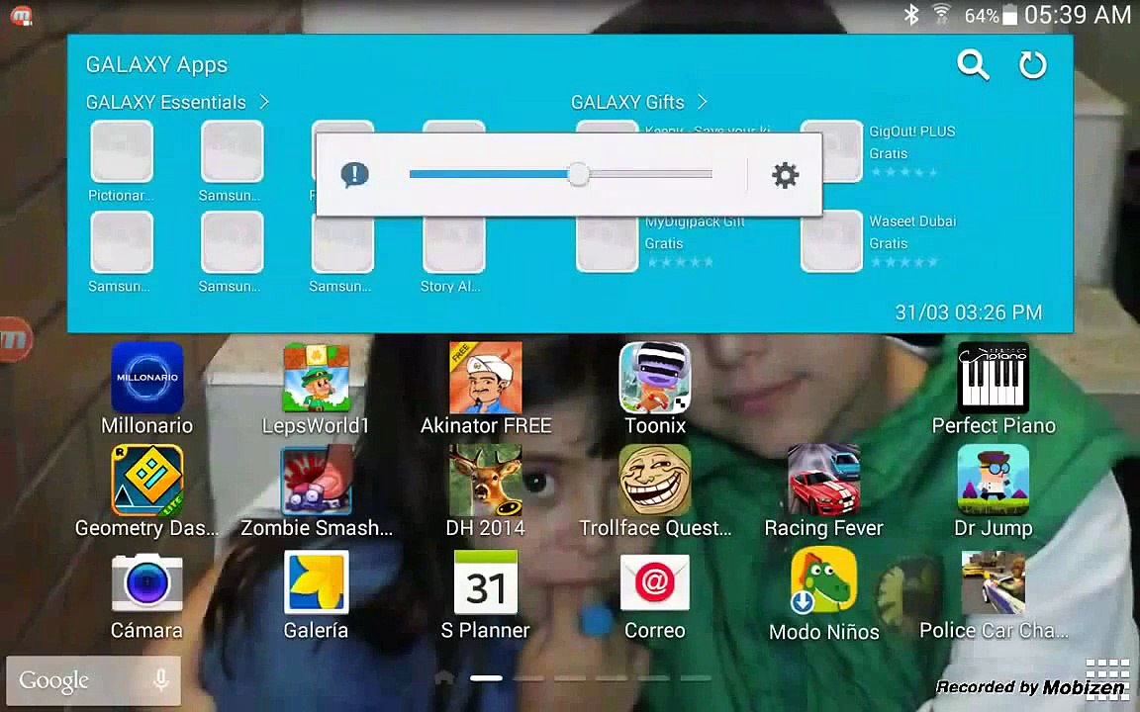Open volume settings gear icon

785,175
